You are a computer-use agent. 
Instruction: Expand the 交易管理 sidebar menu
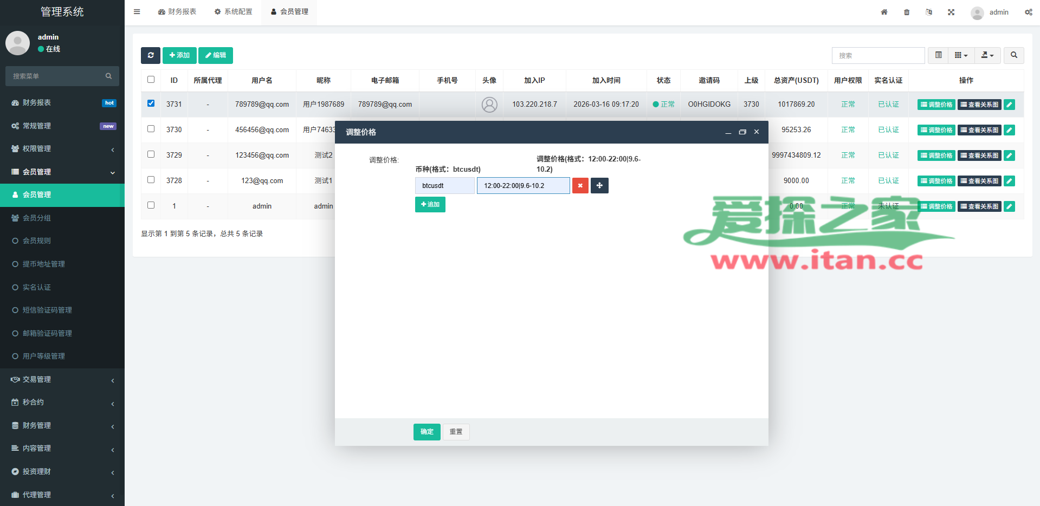[62, 380]
